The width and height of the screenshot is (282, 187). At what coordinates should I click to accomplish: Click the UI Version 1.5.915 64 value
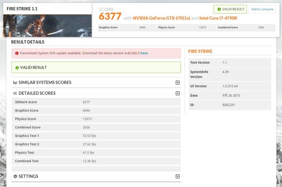coord(230,86)
